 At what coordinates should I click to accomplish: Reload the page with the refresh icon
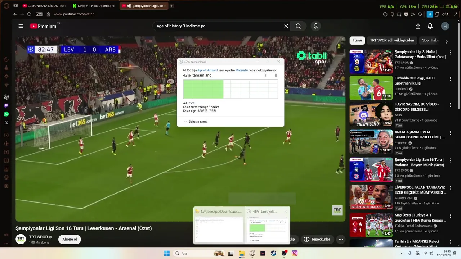29,14
